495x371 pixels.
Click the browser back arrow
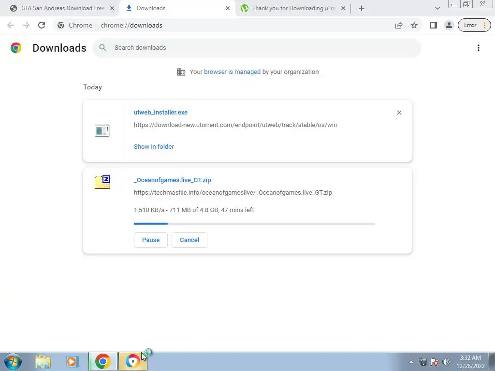click(11, 25)
